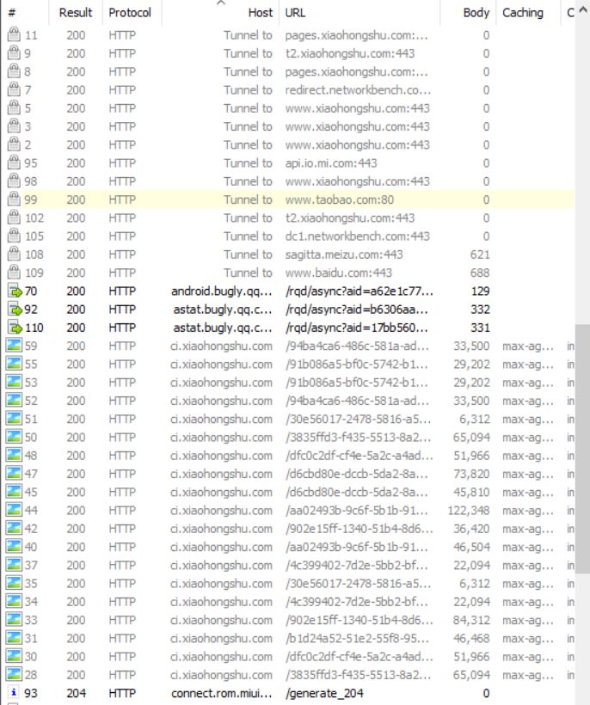
Task: Click the image icon of session 40
Action: [14, 547]
